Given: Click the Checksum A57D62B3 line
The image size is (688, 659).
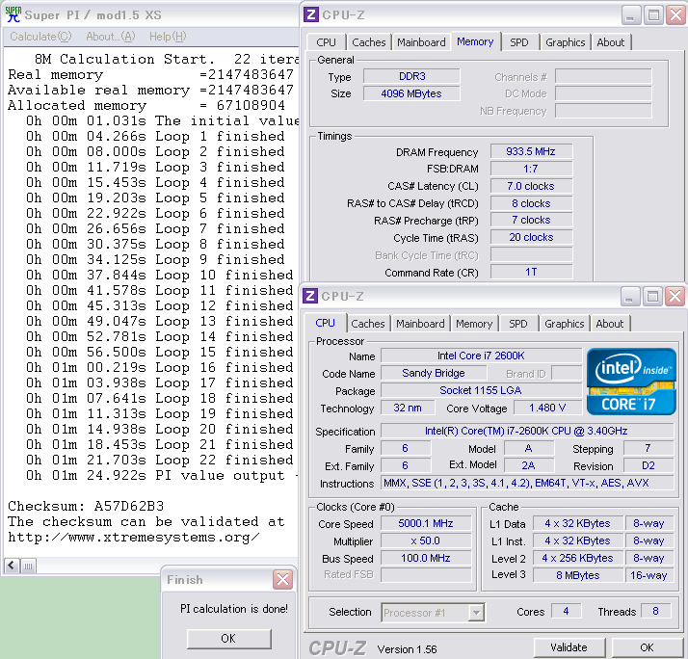Looking at the screenshot, I should (x=86, y=506).
